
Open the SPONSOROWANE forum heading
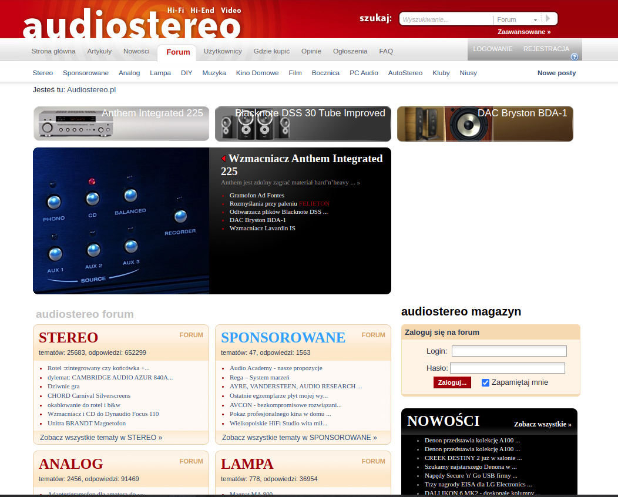point(283,338)
